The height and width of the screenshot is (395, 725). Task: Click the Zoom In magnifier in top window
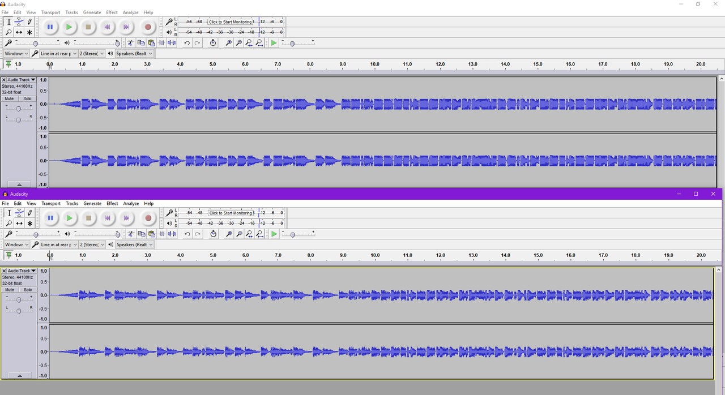(x=228, y=43)
